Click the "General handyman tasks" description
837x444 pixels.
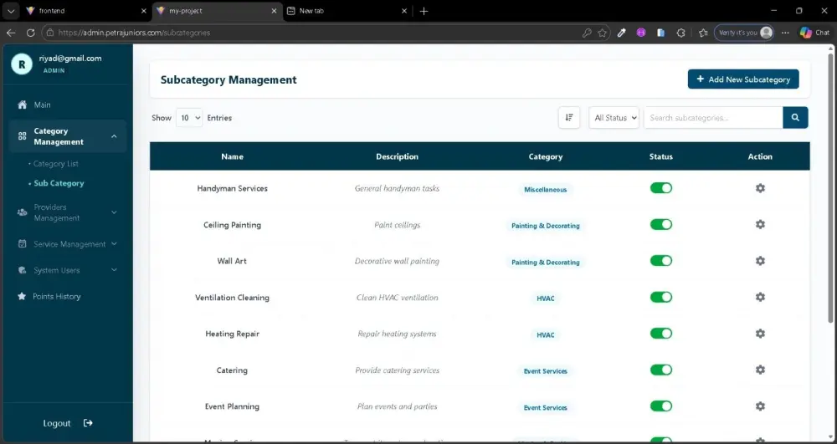coord(397,188)
